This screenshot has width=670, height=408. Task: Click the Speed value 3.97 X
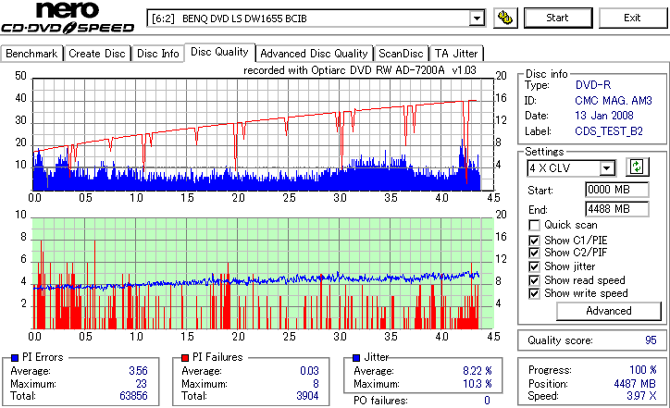641,396
